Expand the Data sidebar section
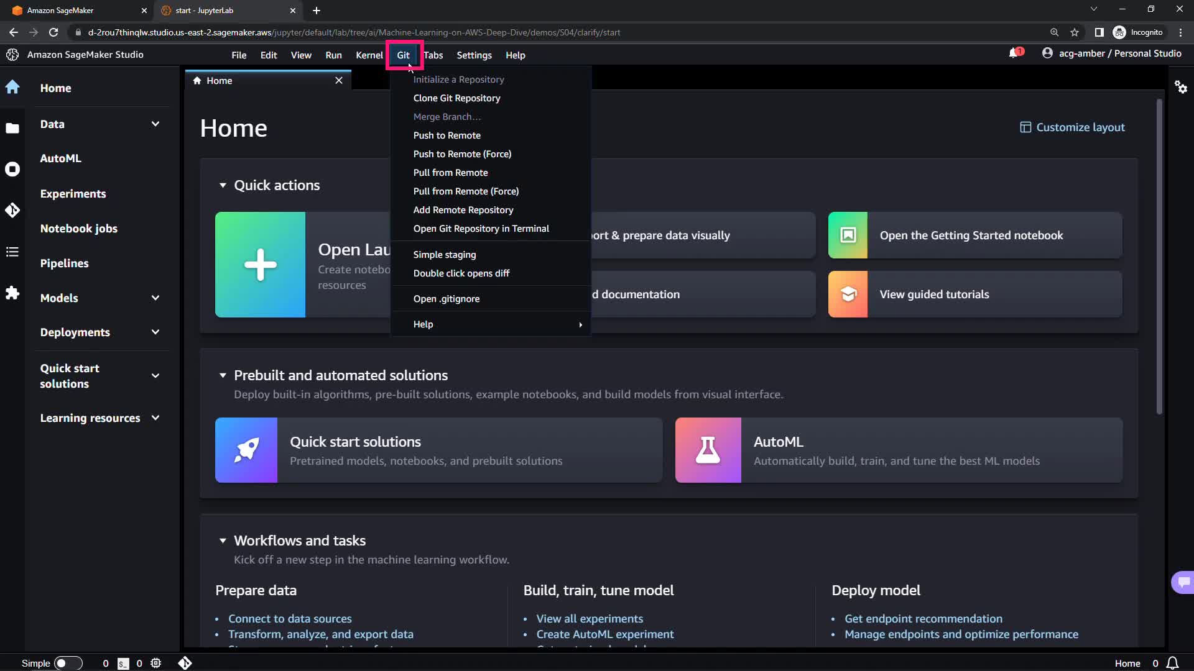Image resolution: width=1194 pixels, height=671 pixels. (155, 124)
